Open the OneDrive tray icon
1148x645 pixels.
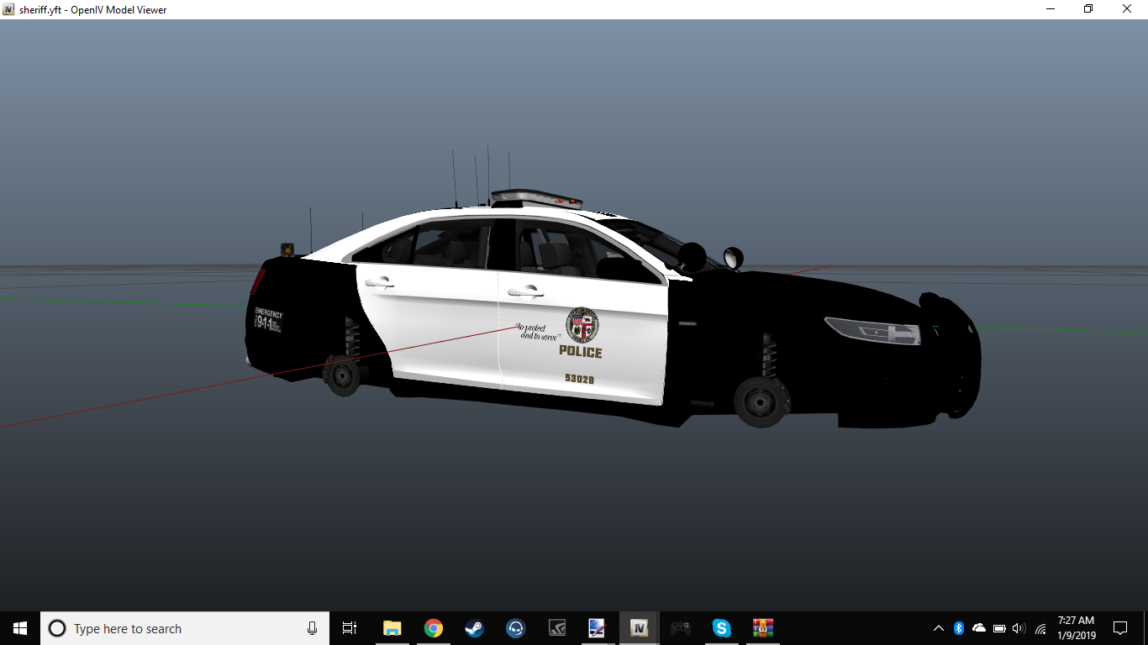click(979, 628)
